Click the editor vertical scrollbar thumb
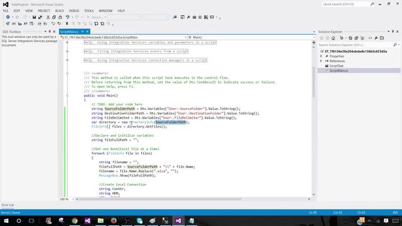Viewport: 402px width, 226px height. (313, 82)
